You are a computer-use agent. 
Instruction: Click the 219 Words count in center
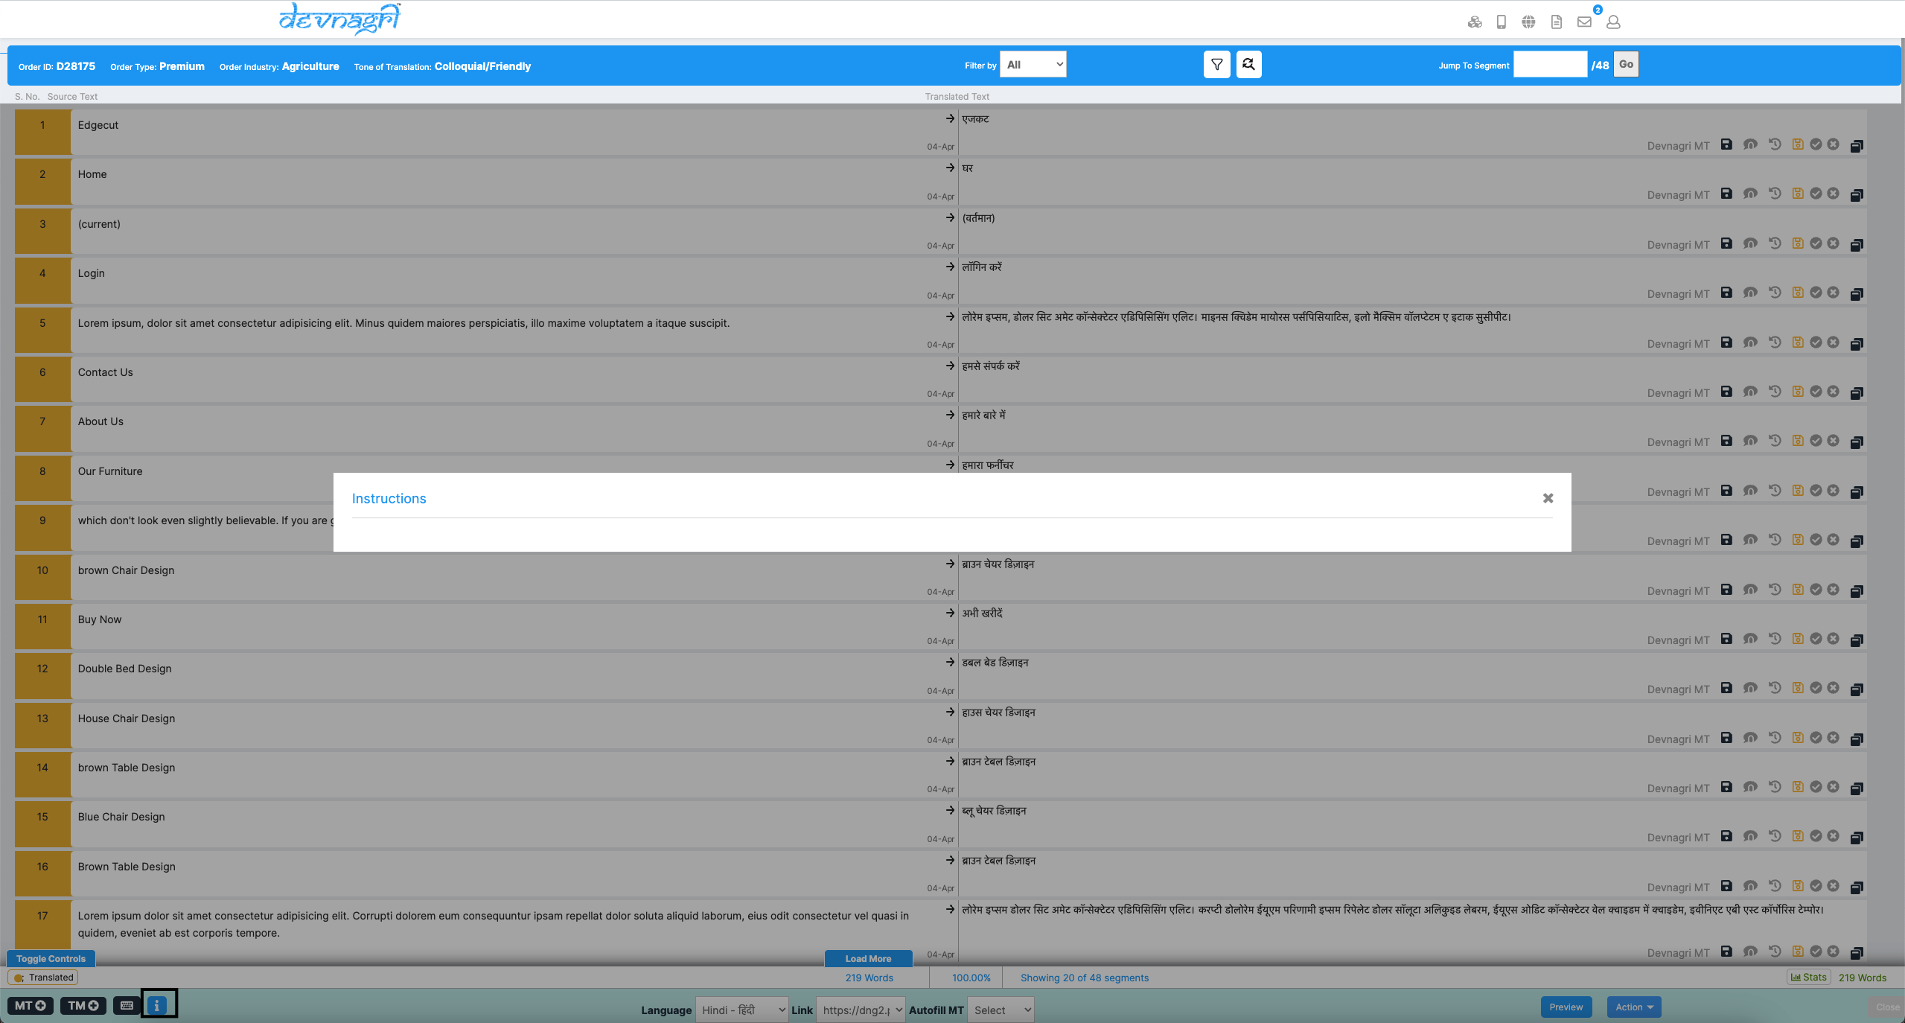tap(869, 978)
